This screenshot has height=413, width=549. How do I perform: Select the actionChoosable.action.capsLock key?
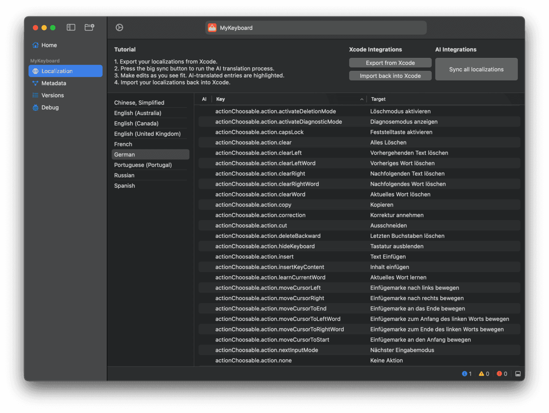(259, 132)
